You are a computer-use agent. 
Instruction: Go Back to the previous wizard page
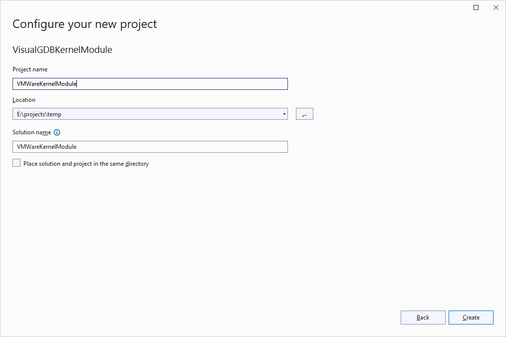(x=423, y=318)
